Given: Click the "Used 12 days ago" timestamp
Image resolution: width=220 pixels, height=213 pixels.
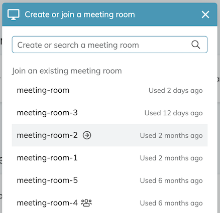Looking at the screenshot, I should (174, 113).
